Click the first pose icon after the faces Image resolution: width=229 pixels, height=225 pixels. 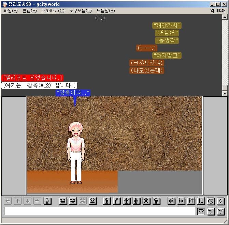107,201
